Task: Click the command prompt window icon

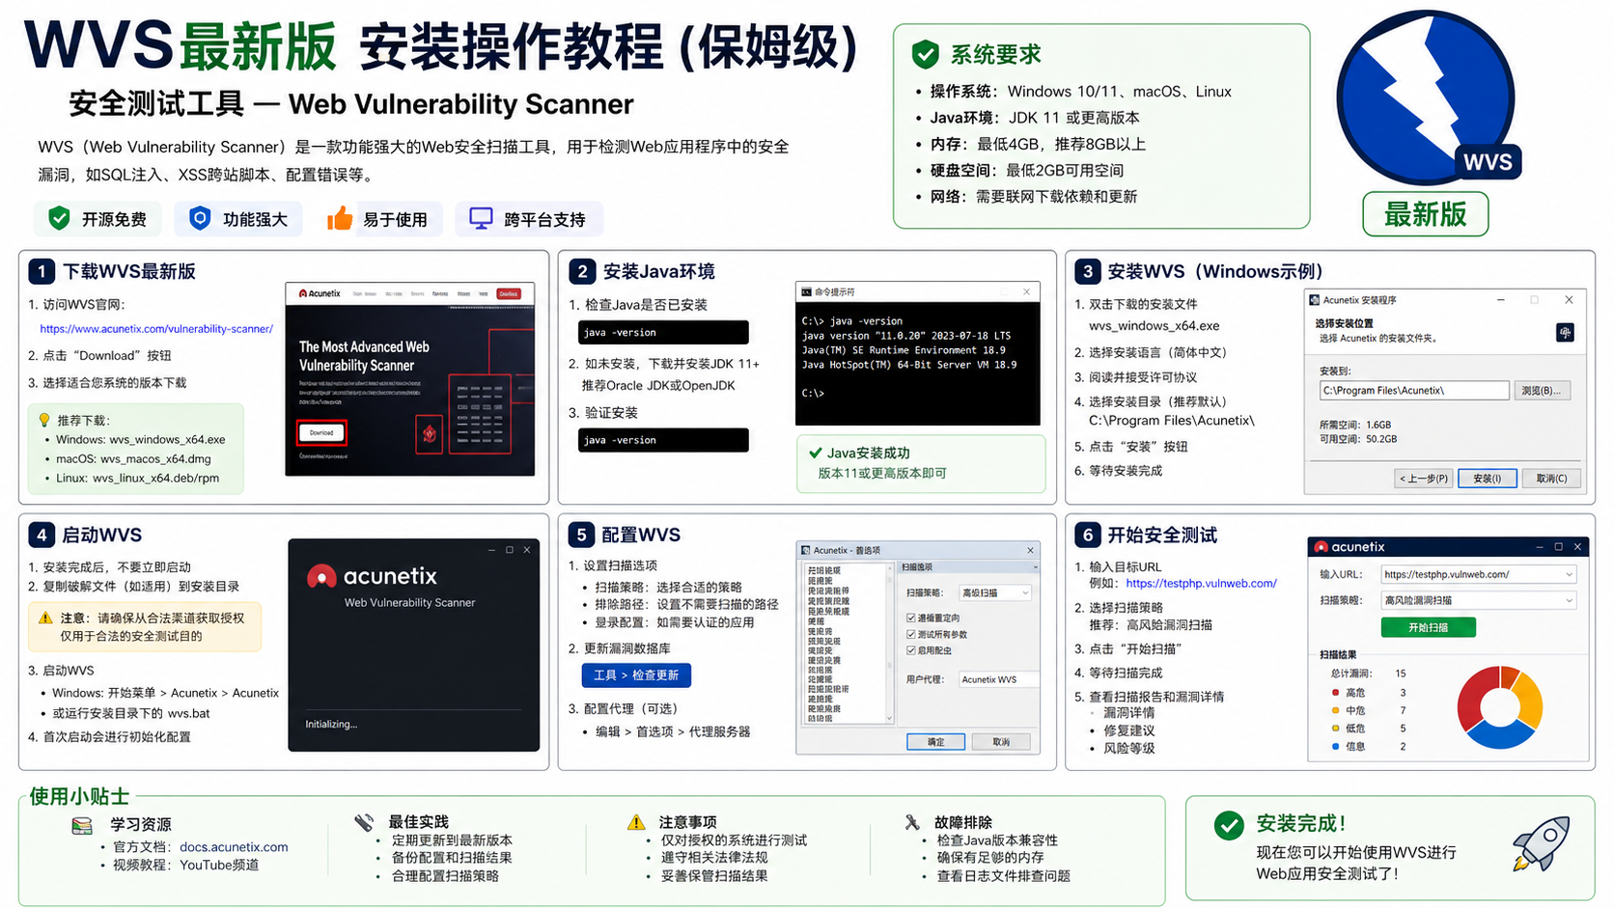Action: [805, 291]
